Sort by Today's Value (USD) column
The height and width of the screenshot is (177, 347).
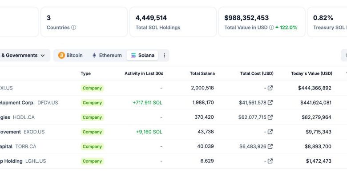(x=311, y=74)
